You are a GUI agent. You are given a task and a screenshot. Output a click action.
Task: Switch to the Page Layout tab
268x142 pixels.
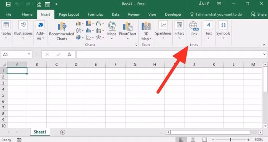point(69,15)
